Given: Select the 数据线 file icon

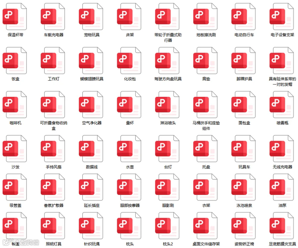Looking at the screenshot, I should [91, 149].
